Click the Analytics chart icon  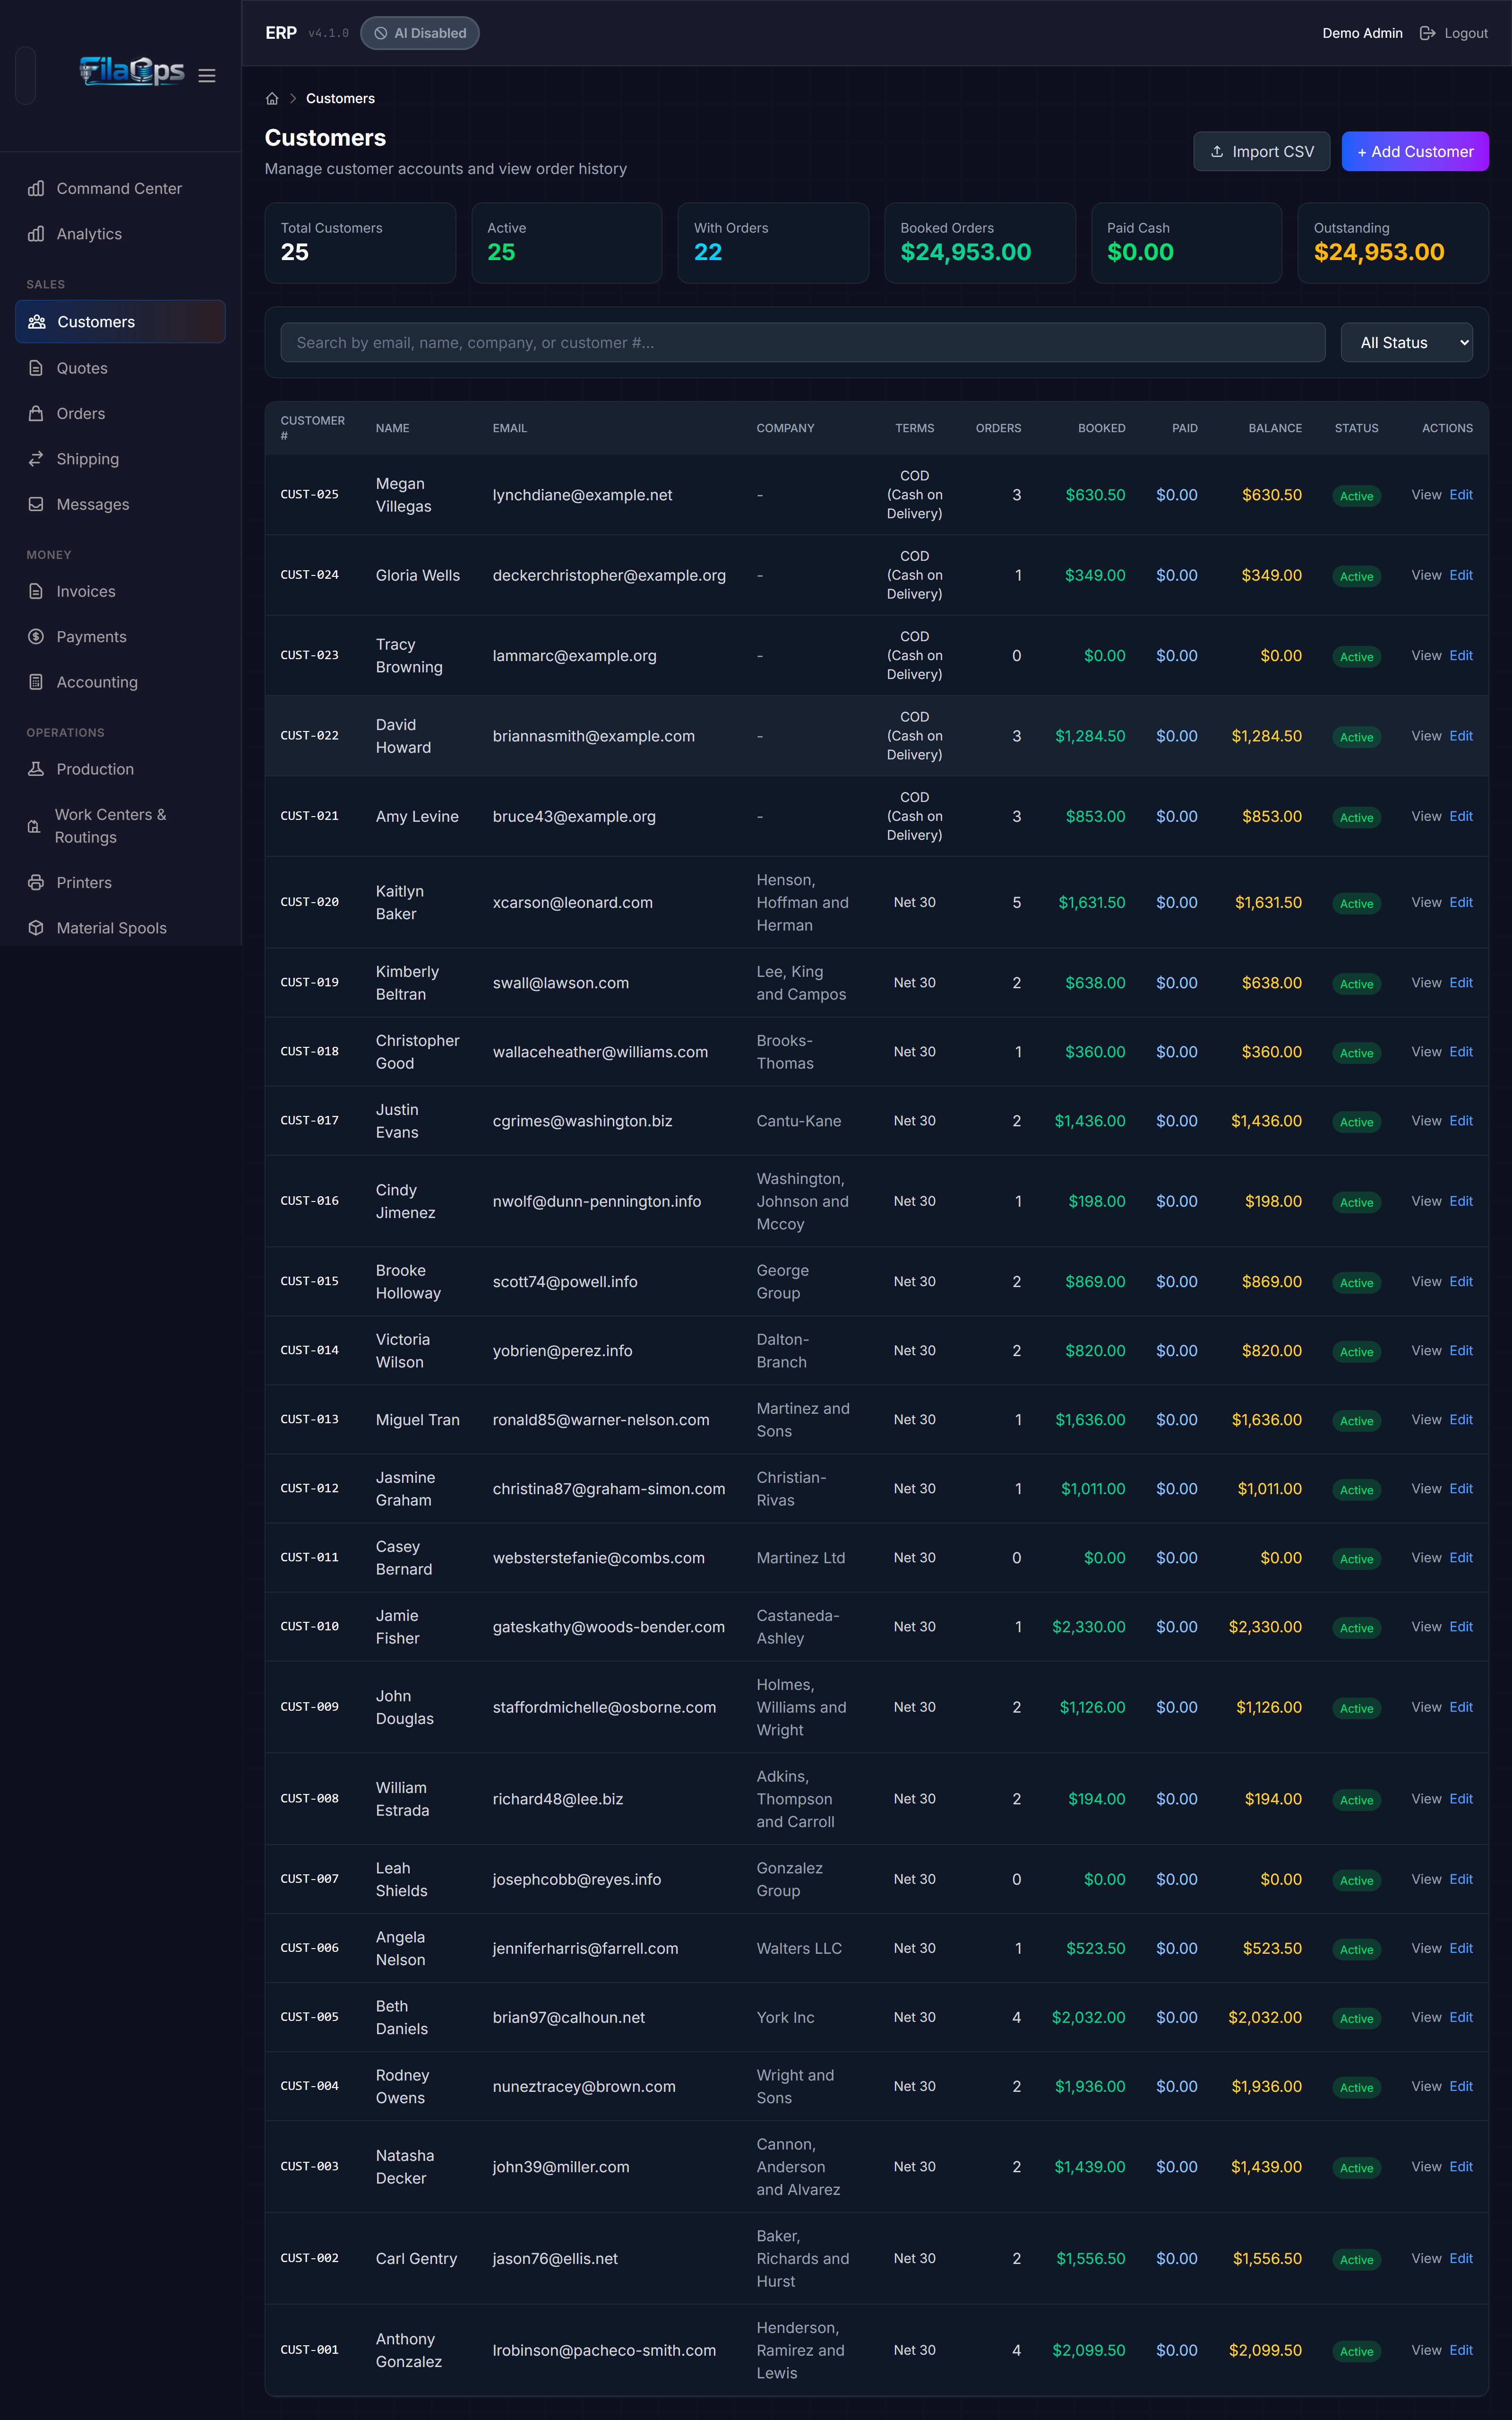[x=36, y=234]
